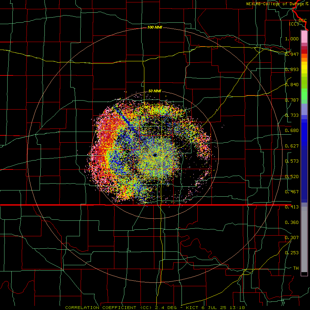310x310 pixels.
Task: Click the 0.360 value on the scale
Action: [292, 223]
